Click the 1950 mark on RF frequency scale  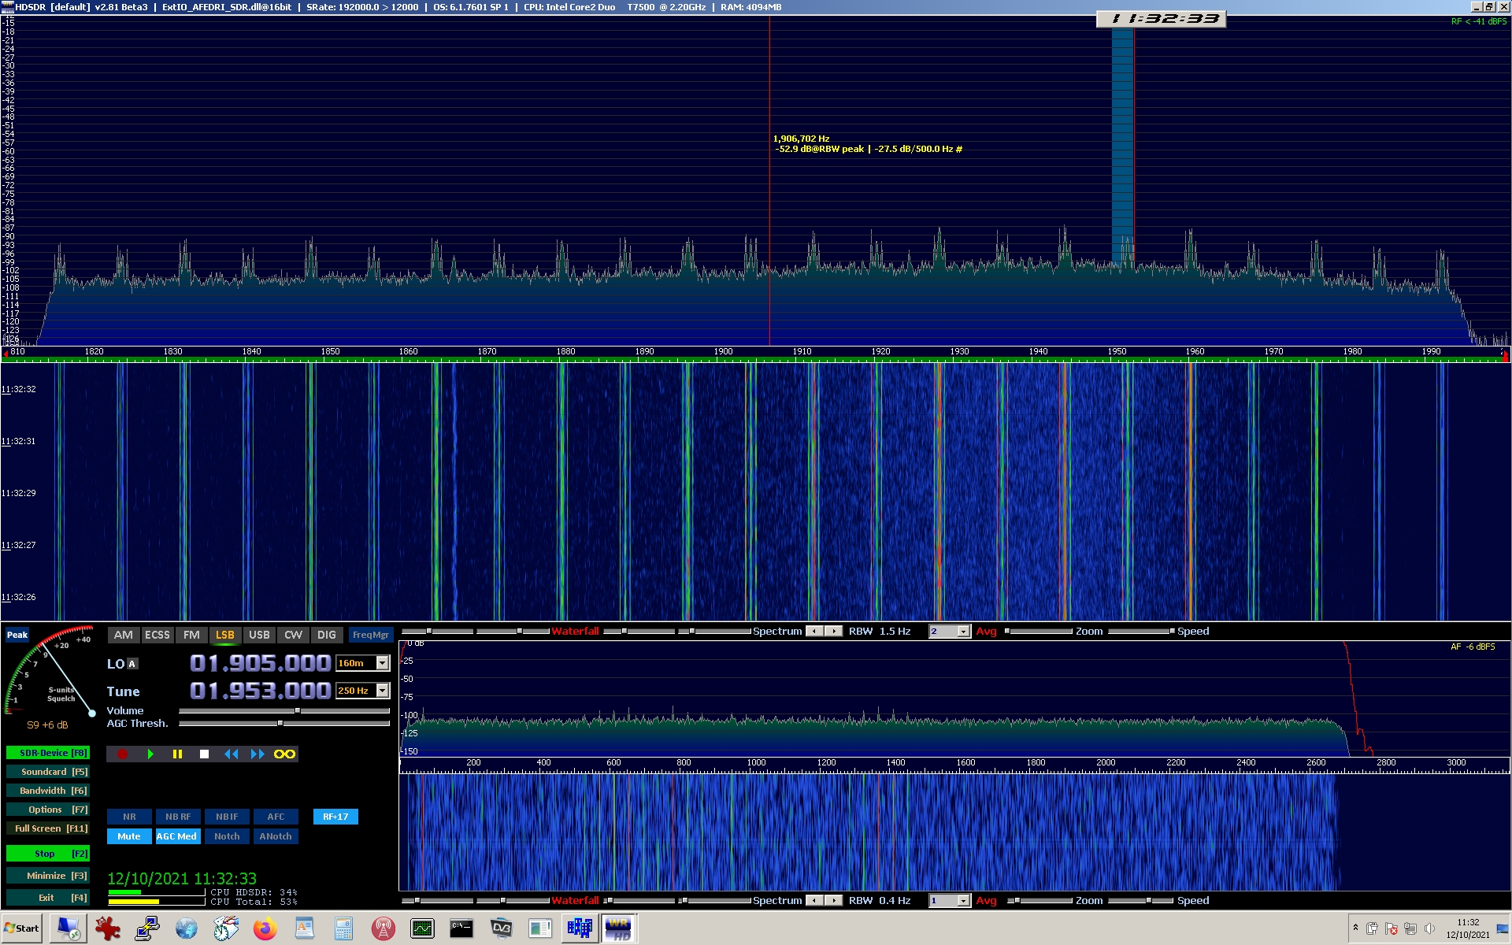pyautogui.click(x=1117, y=352)
